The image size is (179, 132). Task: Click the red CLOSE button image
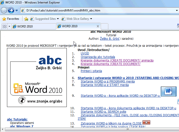pos(146,122)
